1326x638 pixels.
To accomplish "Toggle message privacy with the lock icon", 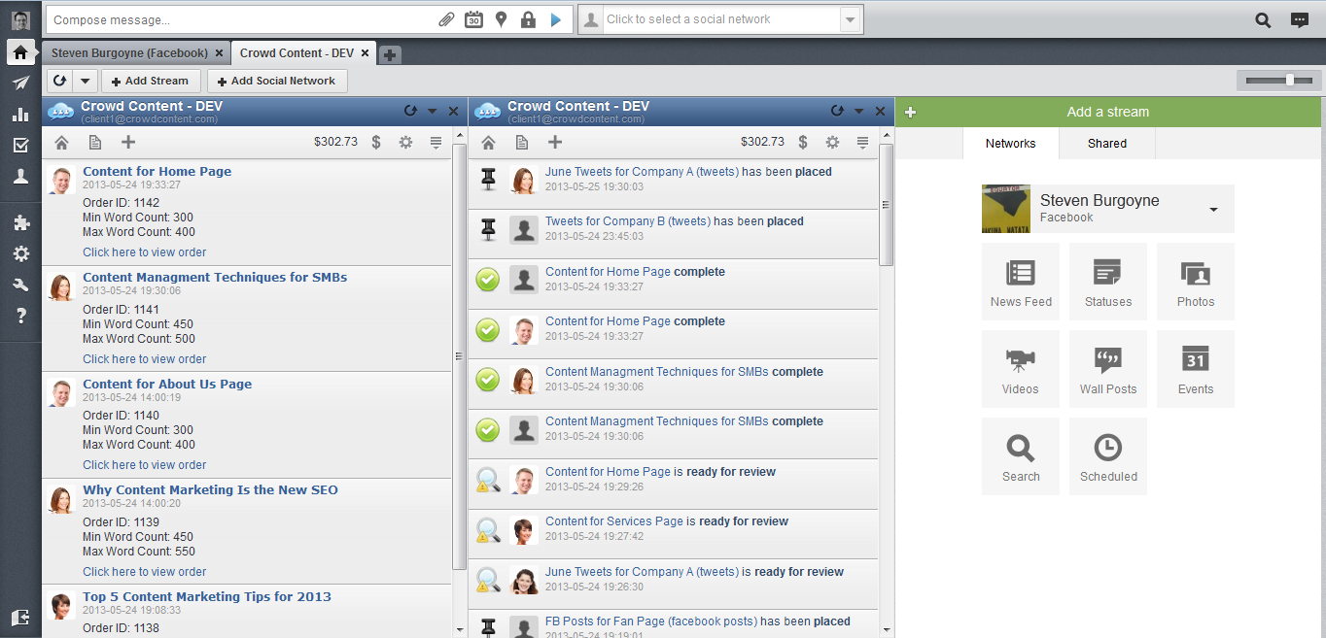I will (528, 18).
